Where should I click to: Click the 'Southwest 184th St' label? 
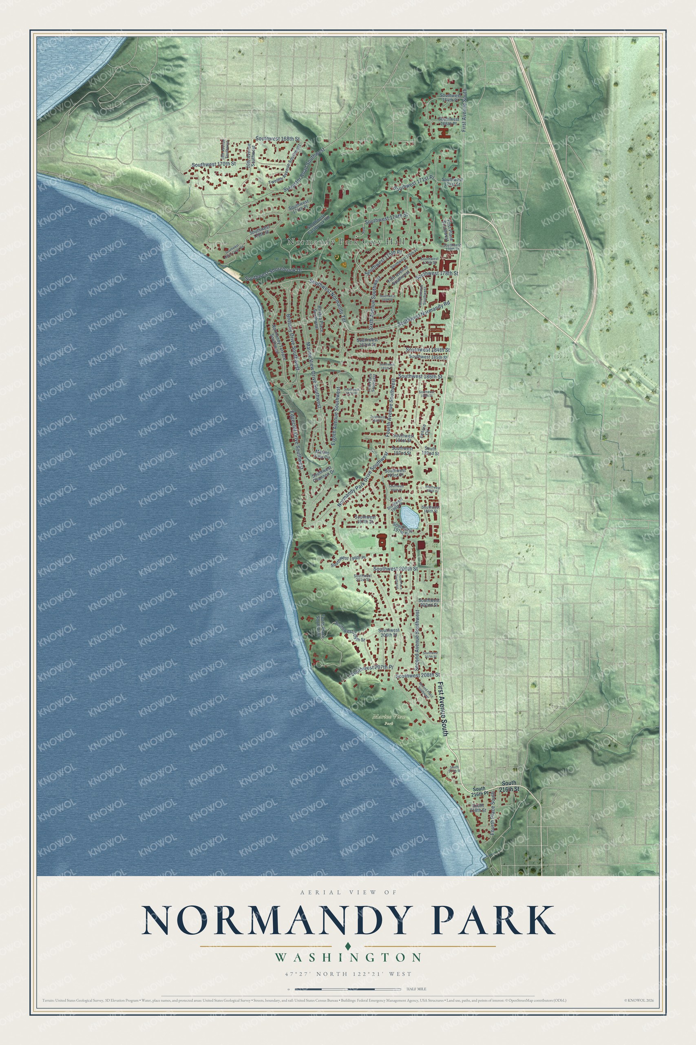pos(428,350)
